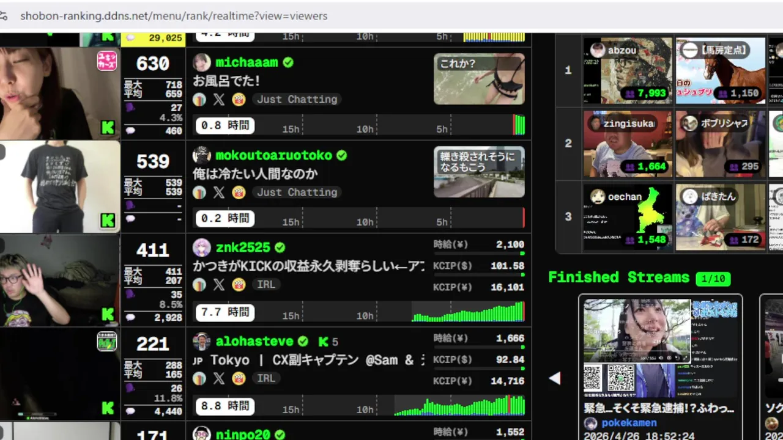Click alohasteve's 8.8 時間 viewer timeline
Screen dimensions: 783x440
[x=359, y=405]
